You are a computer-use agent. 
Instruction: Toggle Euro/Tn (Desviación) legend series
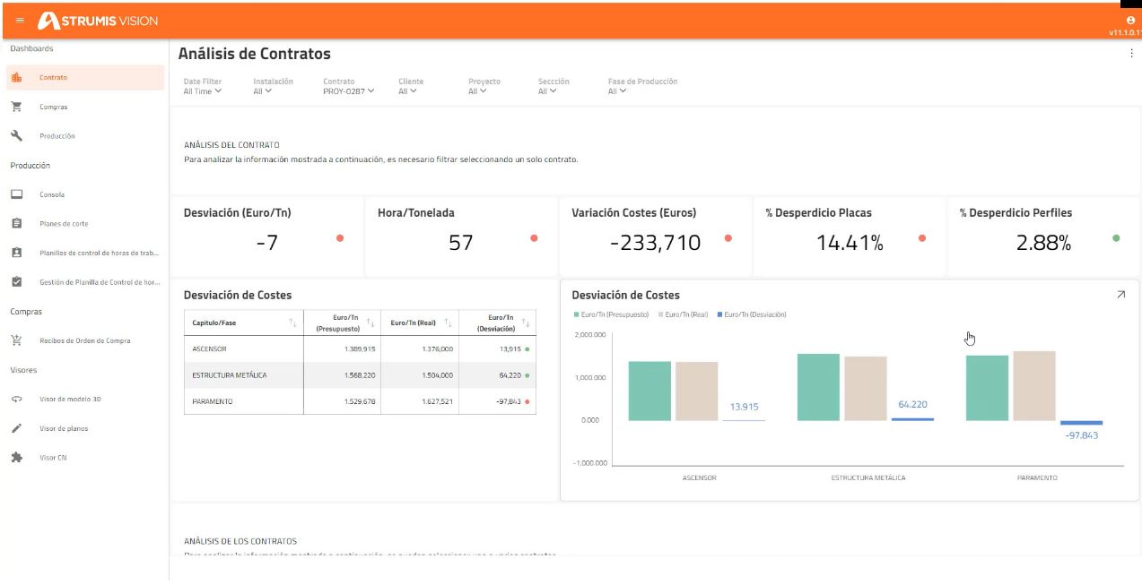pyautogui.click(x=751, y=314)
